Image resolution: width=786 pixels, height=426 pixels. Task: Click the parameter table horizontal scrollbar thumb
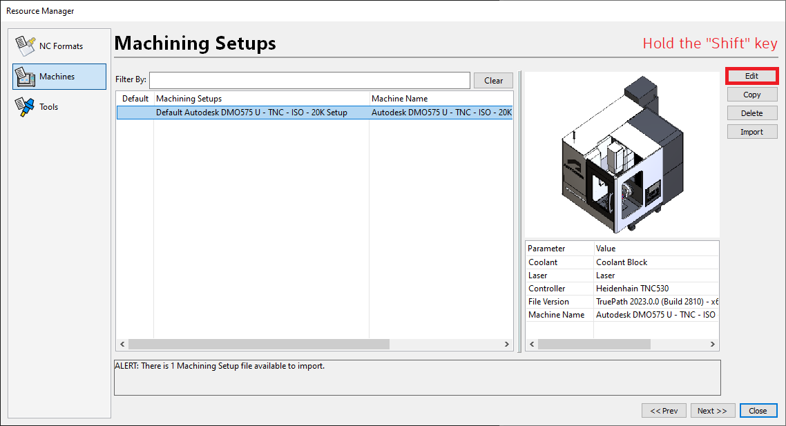[594, 345]
